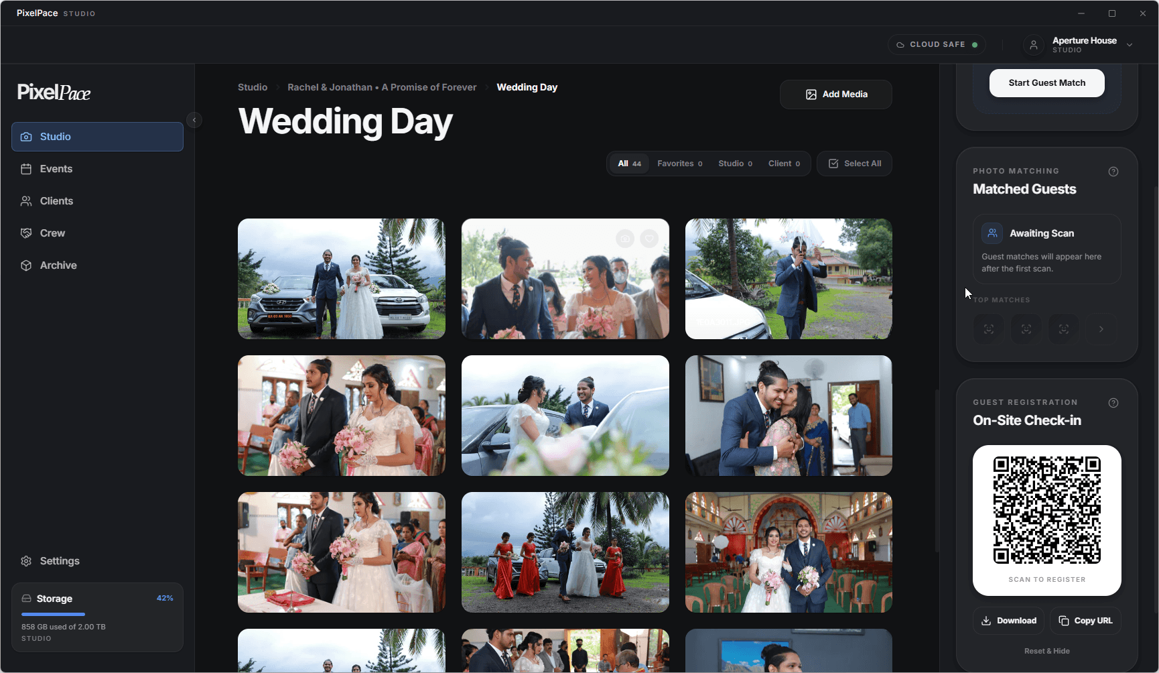1159x673 pixels.
Task: Navigate to Crew in the sidebar
Action: (x=97, y=233)
